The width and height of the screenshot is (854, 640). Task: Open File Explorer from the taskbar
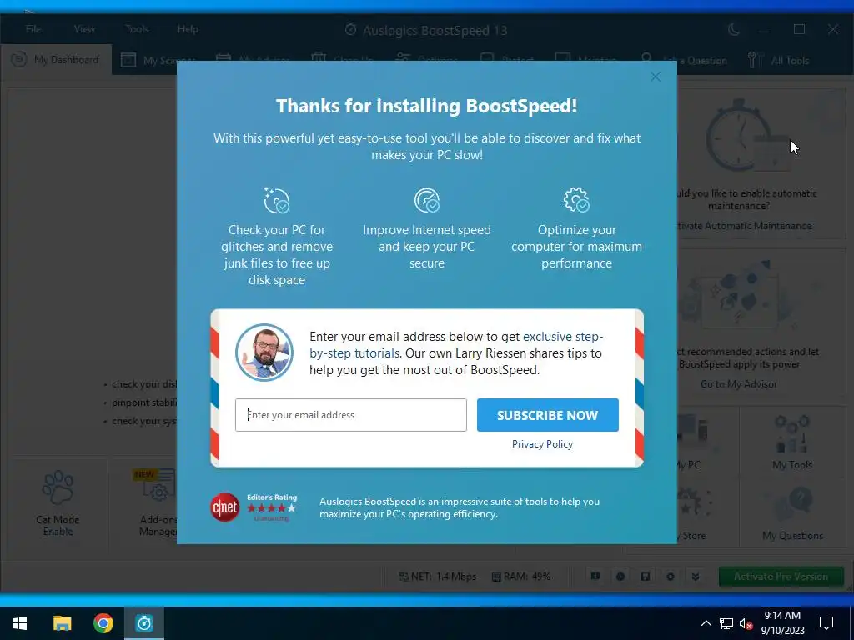pyautogui.click(x=62, y=623)
